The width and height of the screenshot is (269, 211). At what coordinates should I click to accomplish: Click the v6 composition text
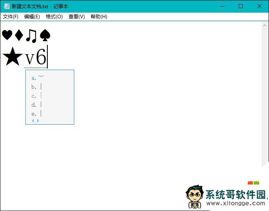click(x=36, y=57)
